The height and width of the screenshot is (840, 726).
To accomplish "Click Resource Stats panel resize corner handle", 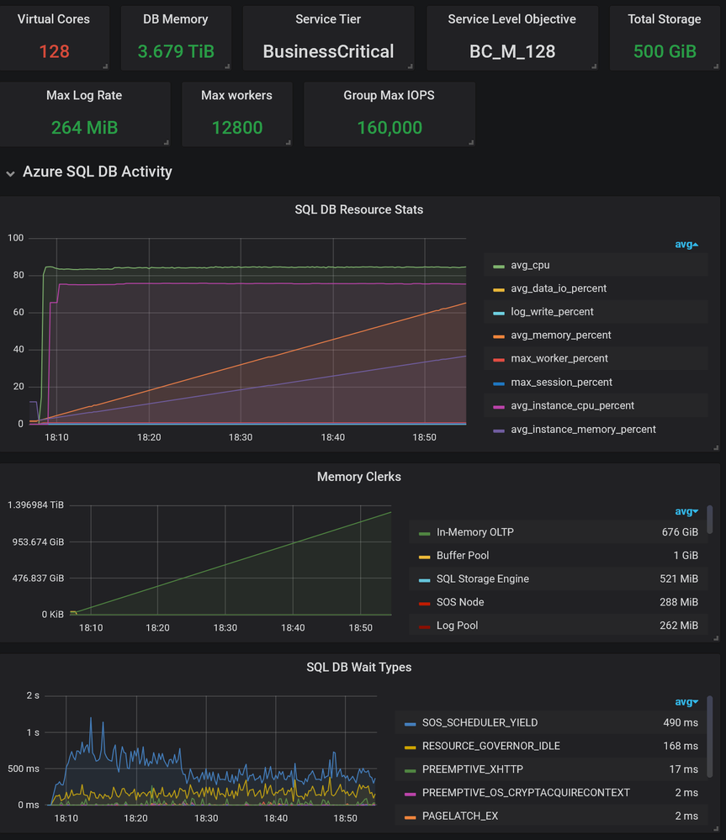I will click(716, 447).
